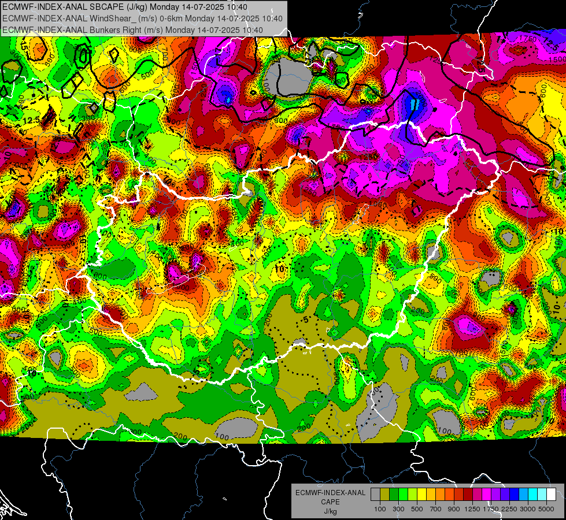The image size is (566, 520).
Task: Click the legend title ECMWF-INDEX-ANAL
Action: click(330, 493)
